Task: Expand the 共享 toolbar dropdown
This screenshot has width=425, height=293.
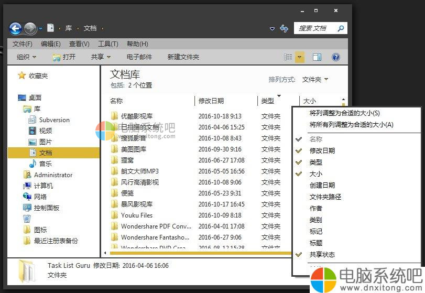Action: 101,57
